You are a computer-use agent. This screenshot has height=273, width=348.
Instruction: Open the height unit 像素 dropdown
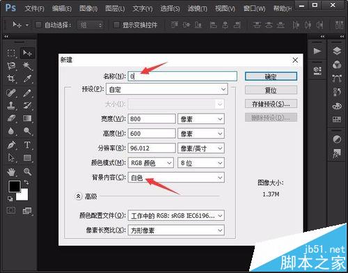click(201, 134)
